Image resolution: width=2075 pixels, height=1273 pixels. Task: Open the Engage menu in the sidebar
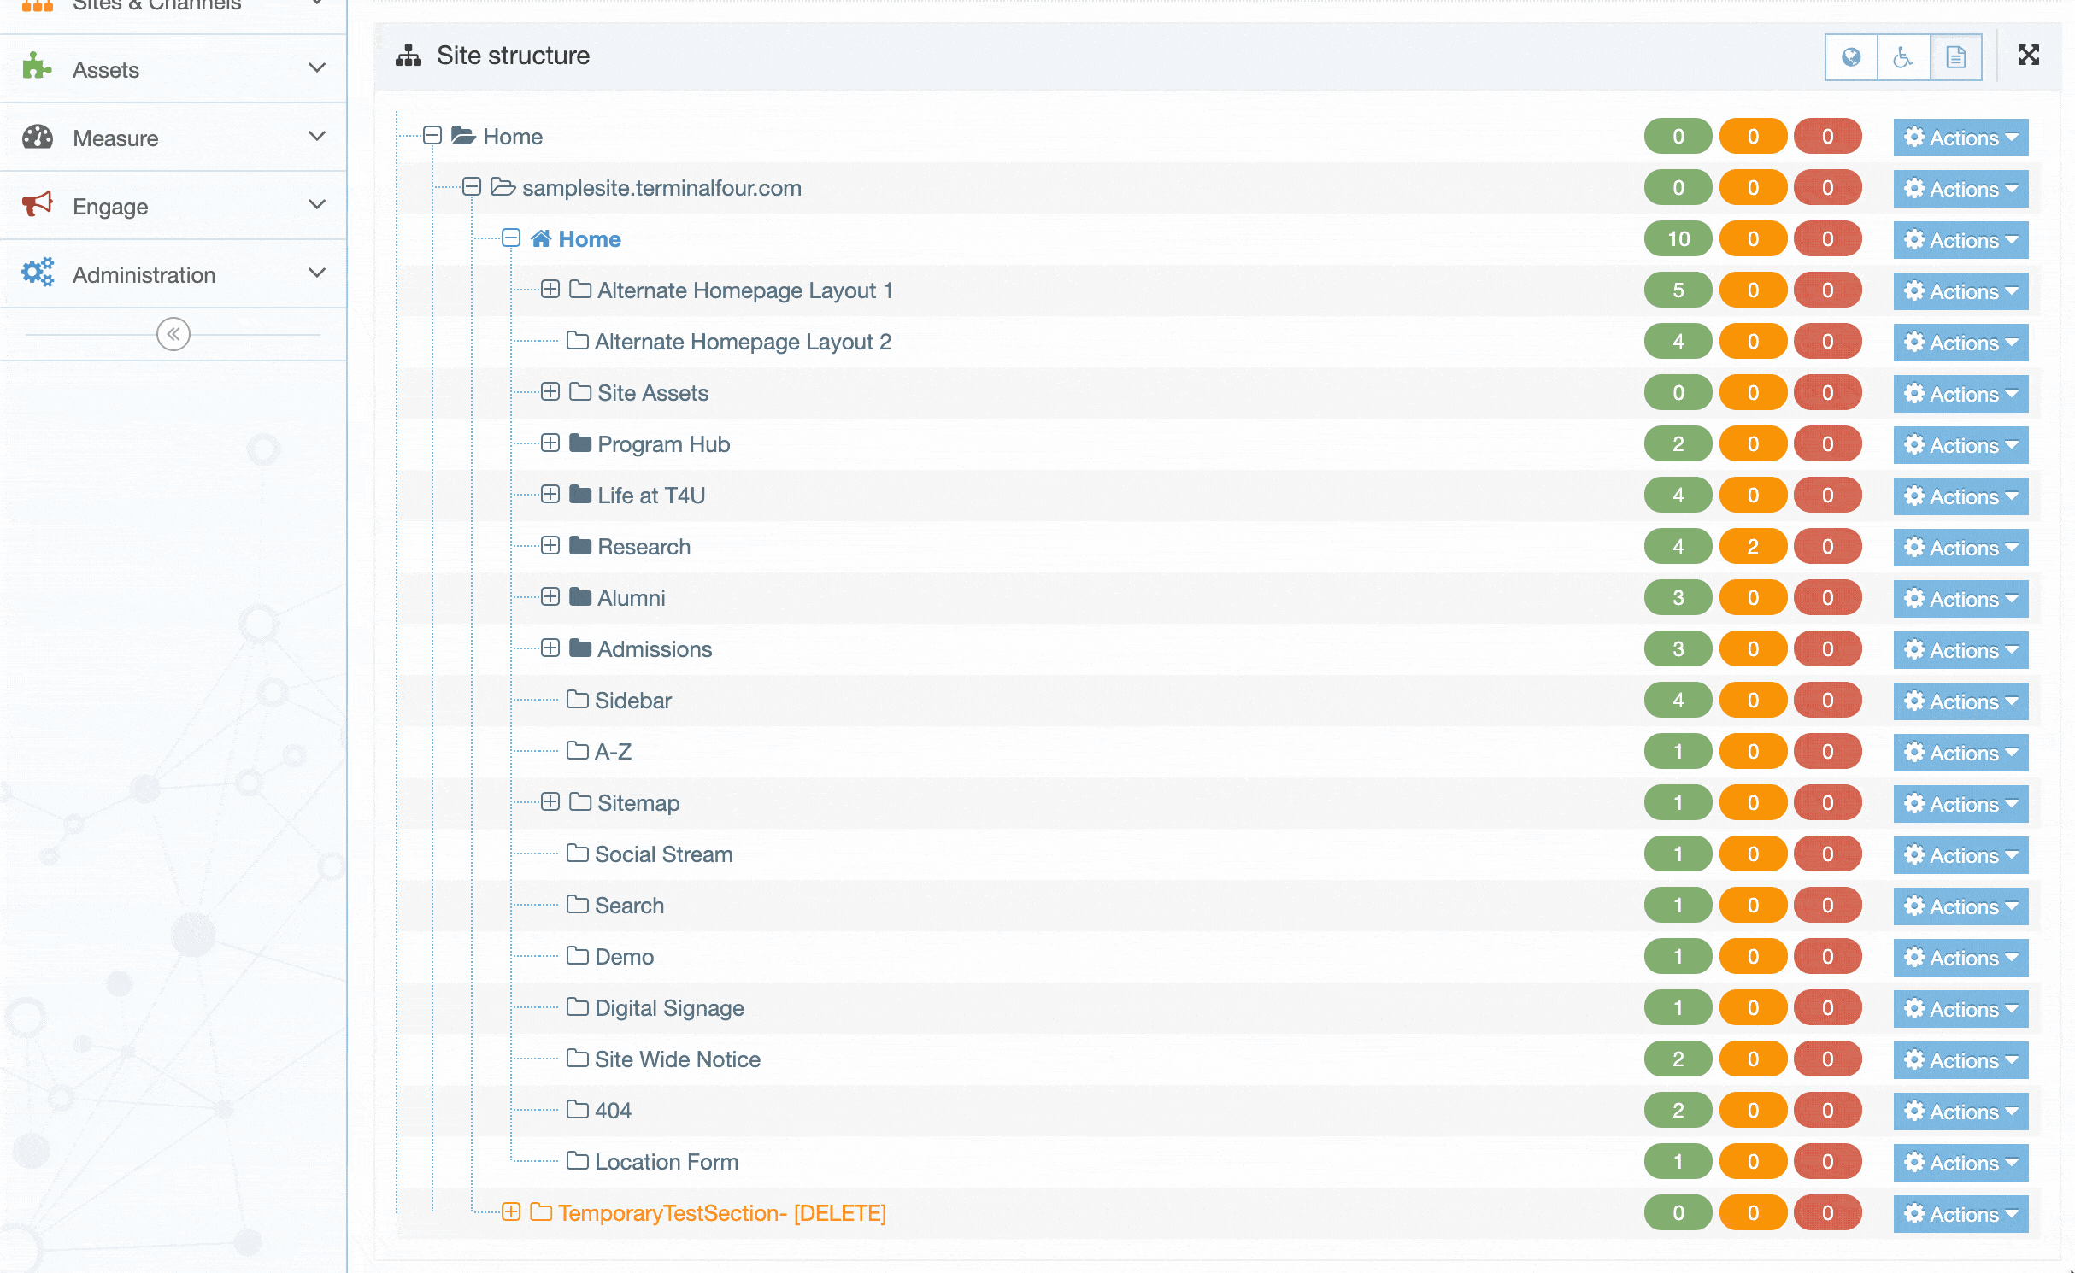[110, 206]
